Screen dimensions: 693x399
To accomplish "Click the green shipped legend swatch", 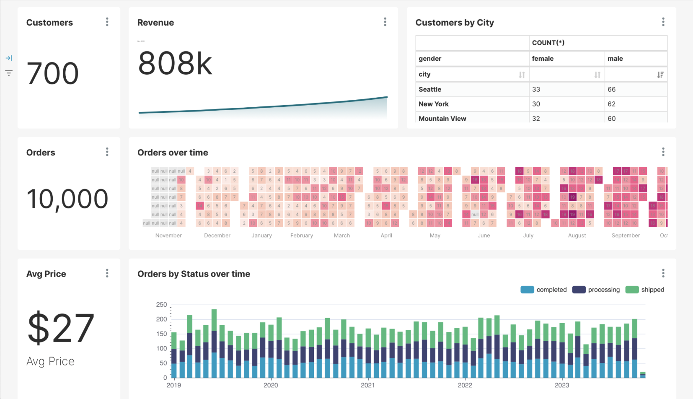I will [632, 290].
